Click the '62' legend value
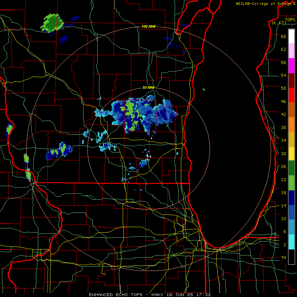Viewport: 297px width, 297px height. click(x=283, y=49)
